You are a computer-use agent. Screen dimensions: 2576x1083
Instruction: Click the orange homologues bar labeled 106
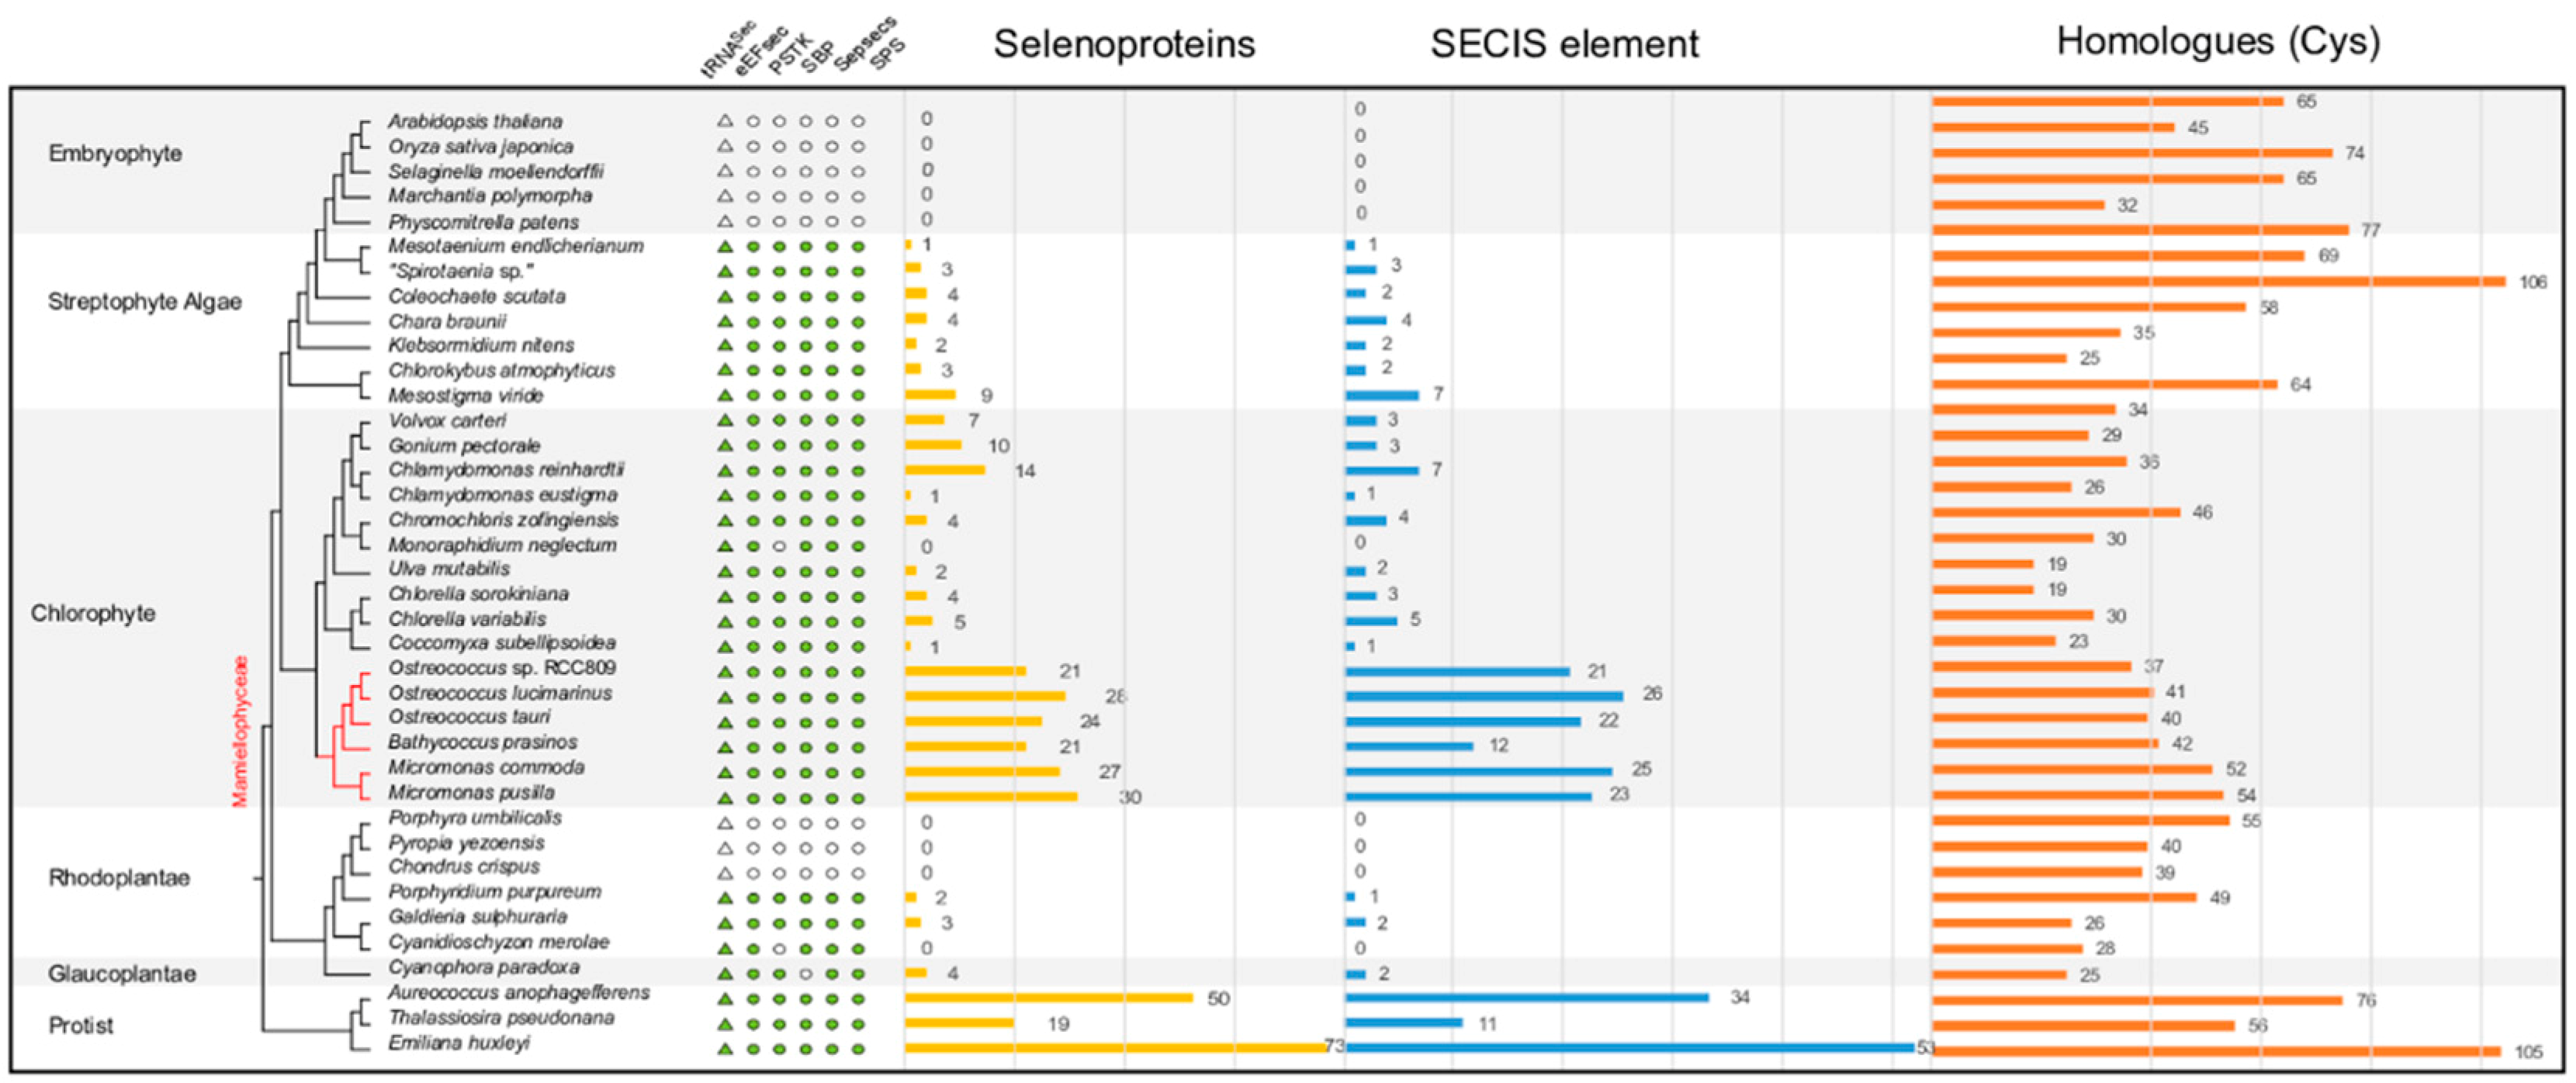pyautogui.click(x=2218, y=282)
